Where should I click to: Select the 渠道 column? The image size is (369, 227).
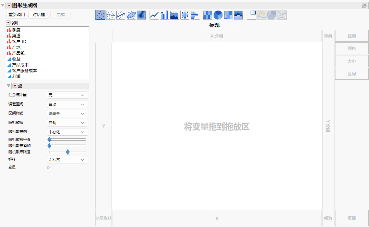coord(16,36)
